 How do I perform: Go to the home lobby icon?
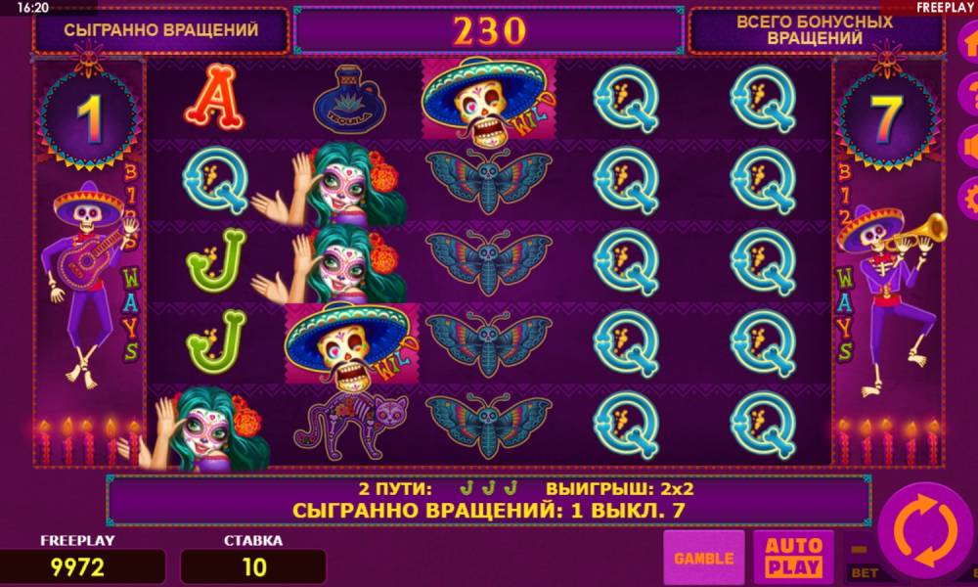pyautogui.click(x=968, y=42)
